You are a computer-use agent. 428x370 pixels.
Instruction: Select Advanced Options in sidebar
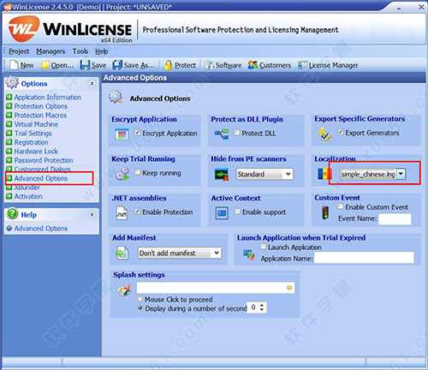(41, 178)
